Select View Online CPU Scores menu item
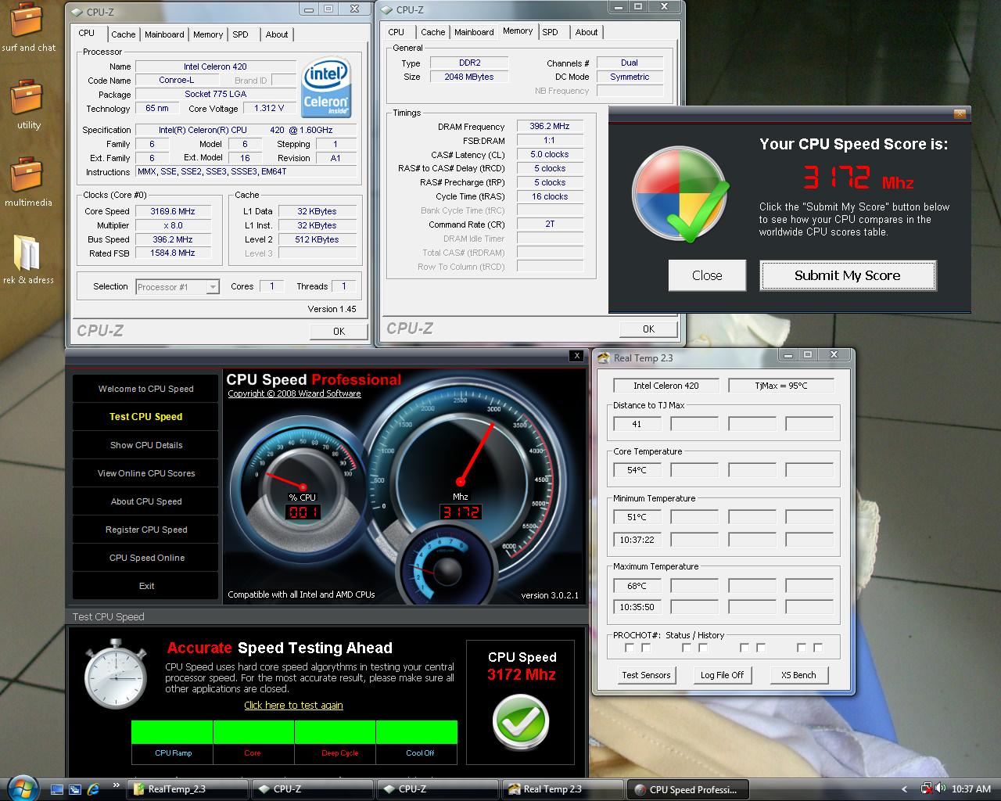Viewport: 1001px width, 801px height. [x=146, y=473]
